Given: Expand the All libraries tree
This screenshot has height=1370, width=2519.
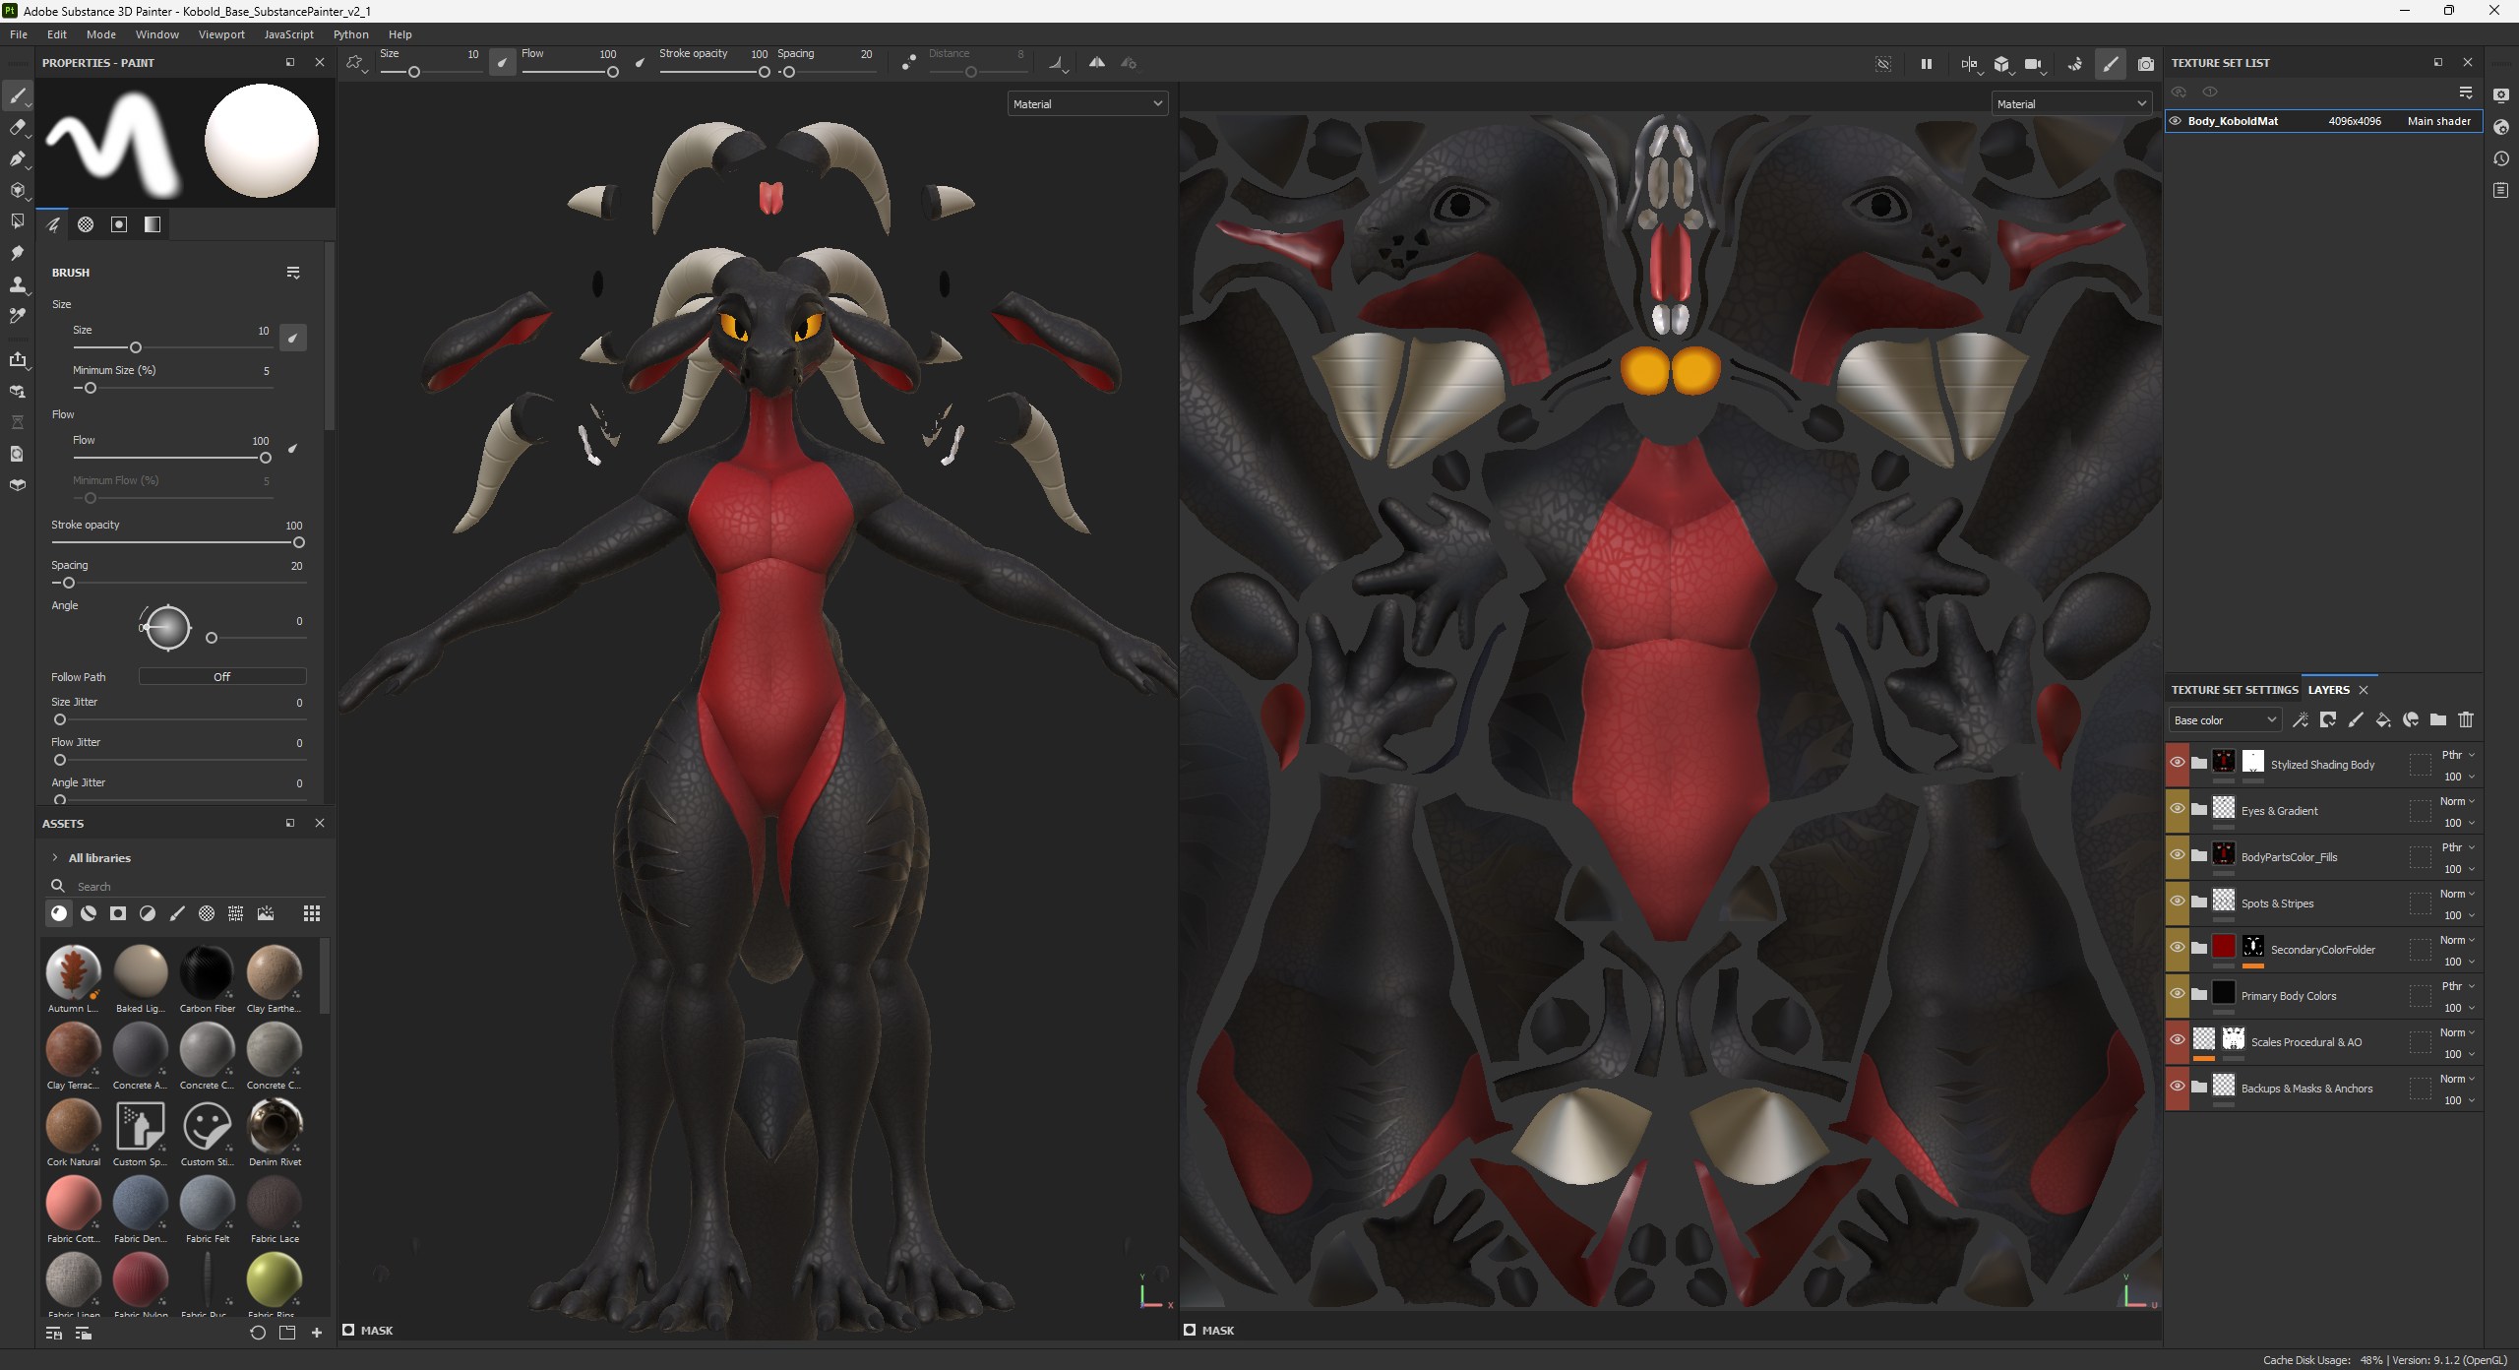Looking at the screenshot, I should pos(55,857).
